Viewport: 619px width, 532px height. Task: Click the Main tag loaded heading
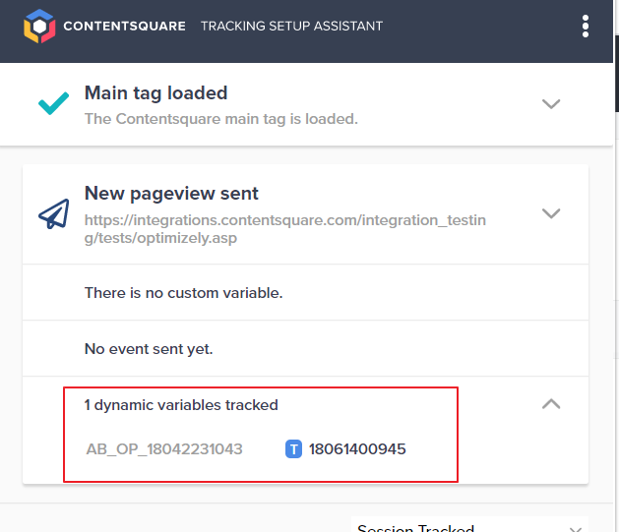155,93
